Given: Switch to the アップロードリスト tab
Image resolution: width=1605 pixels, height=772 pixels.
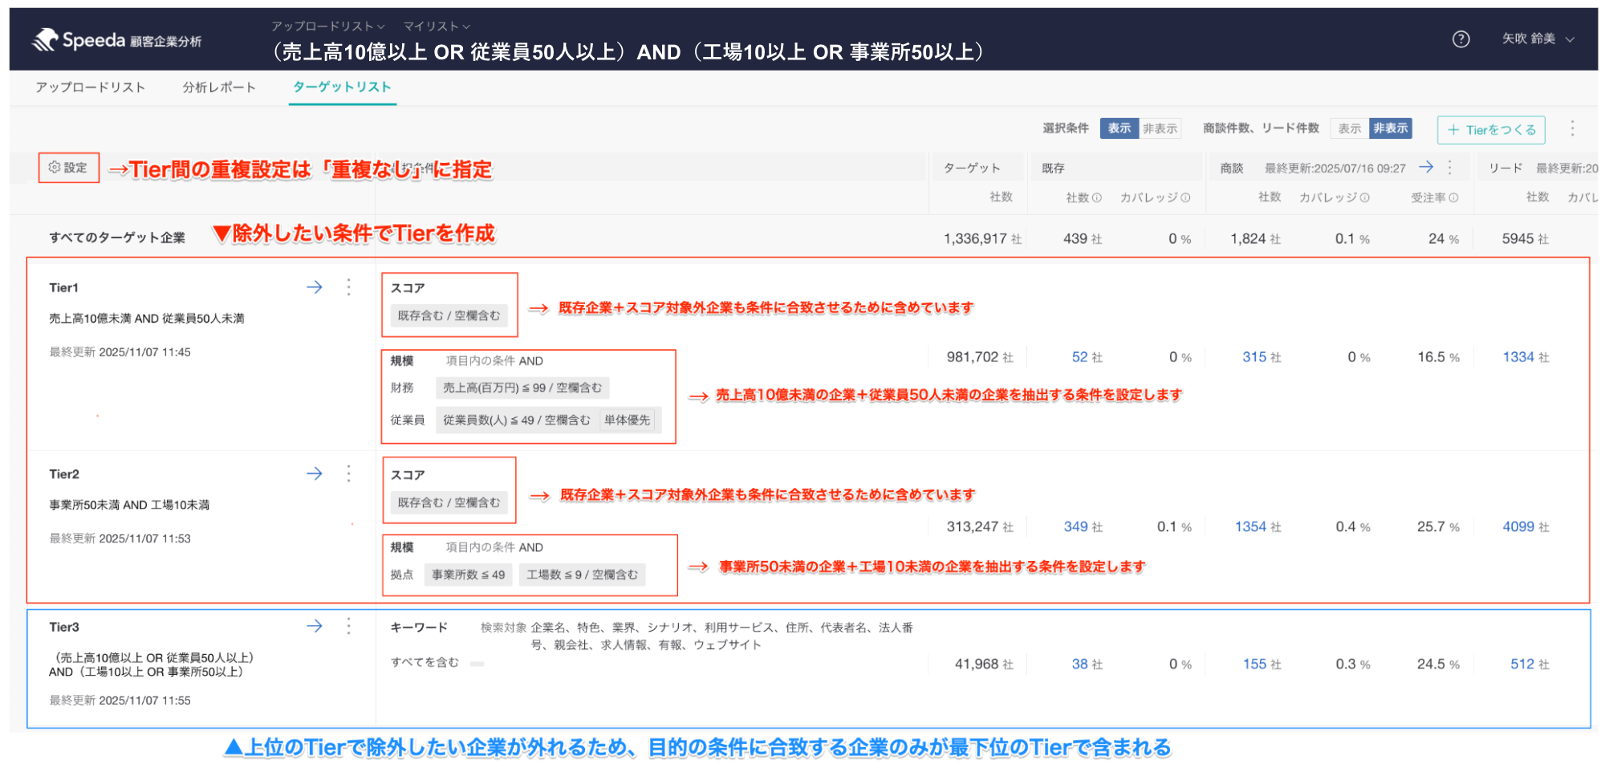Looking at the screenshot, I should (91, 87).
